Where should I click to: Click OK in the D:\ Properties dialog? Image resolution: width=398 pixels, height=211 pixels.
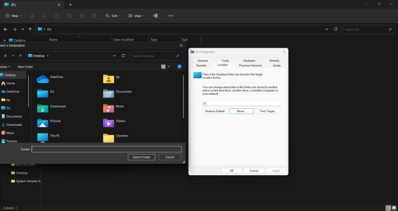point(231,171)
